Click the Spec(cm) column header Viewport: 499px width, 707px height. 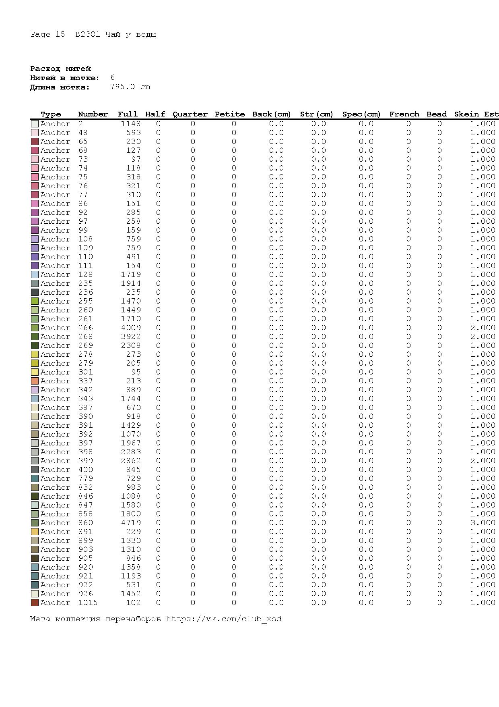pos(361,114)
